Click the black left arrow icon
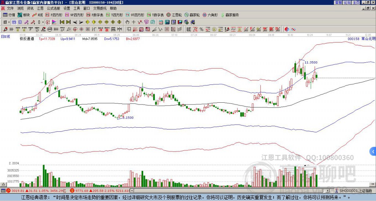 tap(75, 22)
